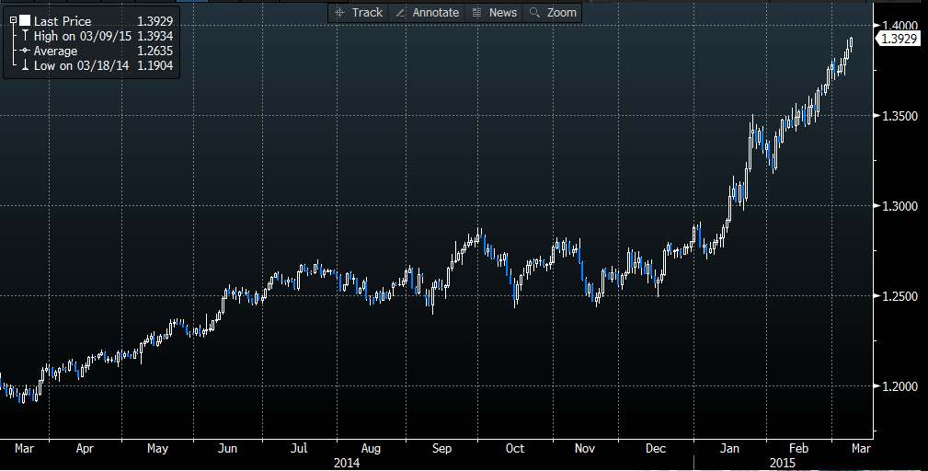Image resolution: width=928 pixels, height=471 pixels.
Task: Click the Oct label on time axis
Action: click(x=515, y=449)
